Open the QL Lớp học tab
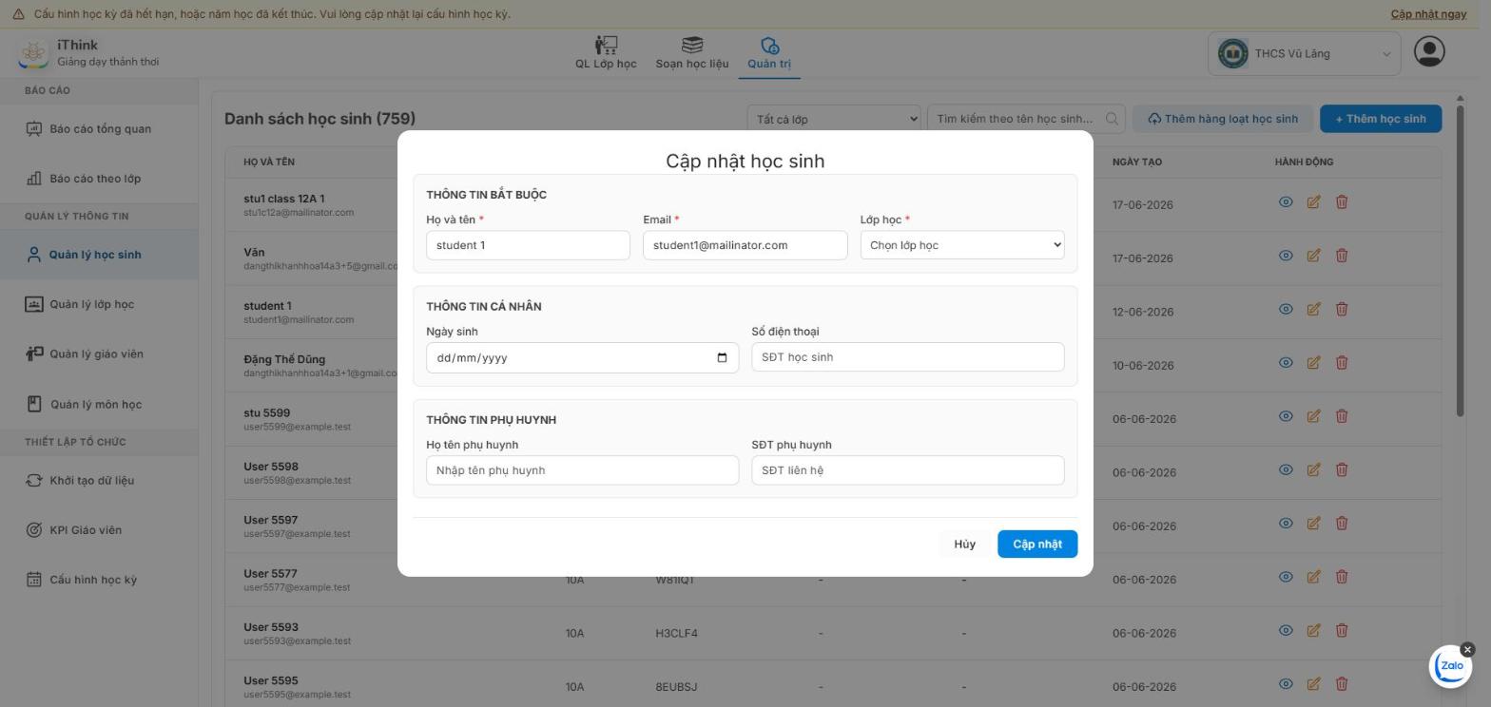 [x=606, y=53]
